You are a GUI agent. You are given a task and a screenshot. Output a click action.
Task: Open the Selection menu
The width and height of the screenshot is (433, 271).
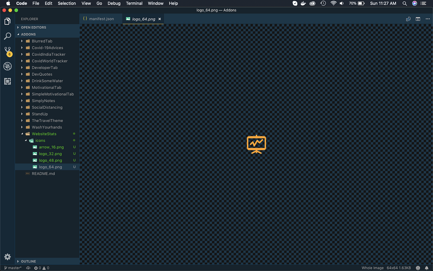(67, 3)
